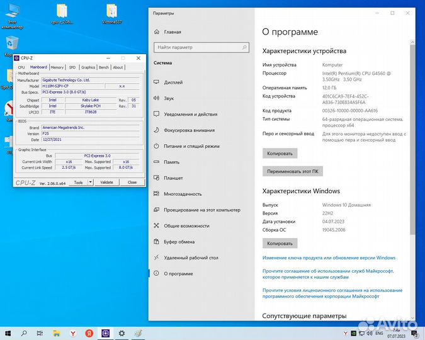Click the Tools button in CPU-Z

[x=78, y=182]
